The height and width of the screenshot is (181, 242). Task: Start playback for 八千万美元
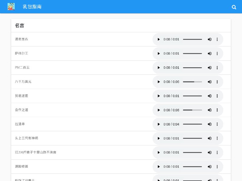(x=159, y=82)
